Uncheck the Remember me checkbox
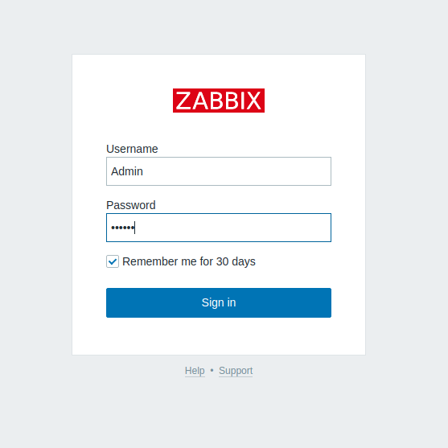The height and width of the screenshot is (448, 448). (113, 261)
